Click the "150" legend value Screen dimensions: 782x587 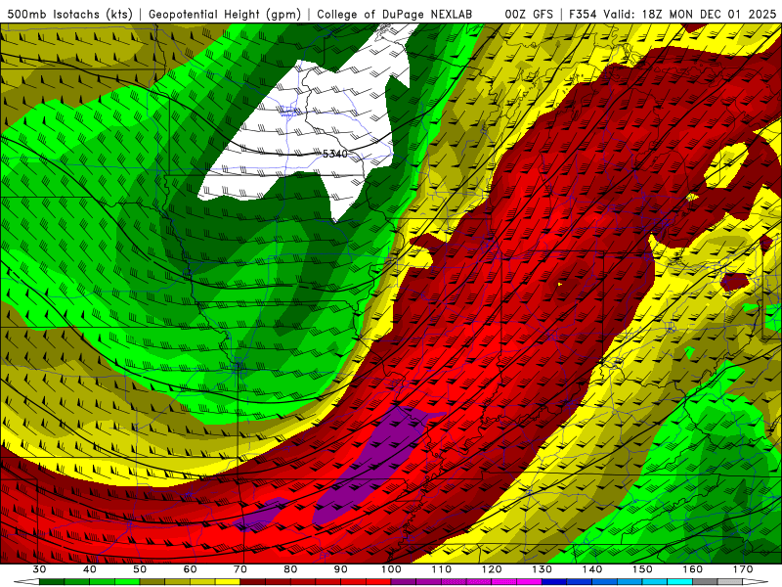pos(643,569)
